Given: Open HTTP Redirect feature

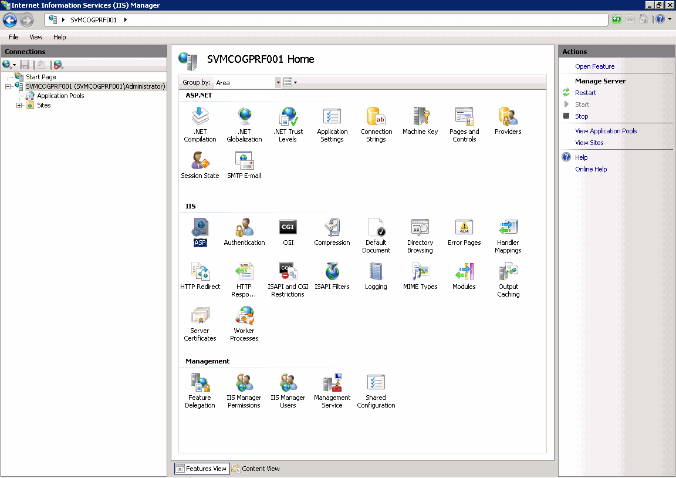Looking at the screenshot, I should pyautogui.click(x=200, y=276).
